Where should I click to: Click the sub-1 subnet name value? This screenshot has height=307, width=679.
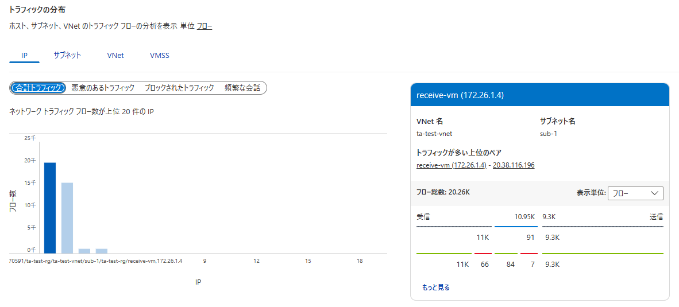pyautogui.click(x=548, y=134)
